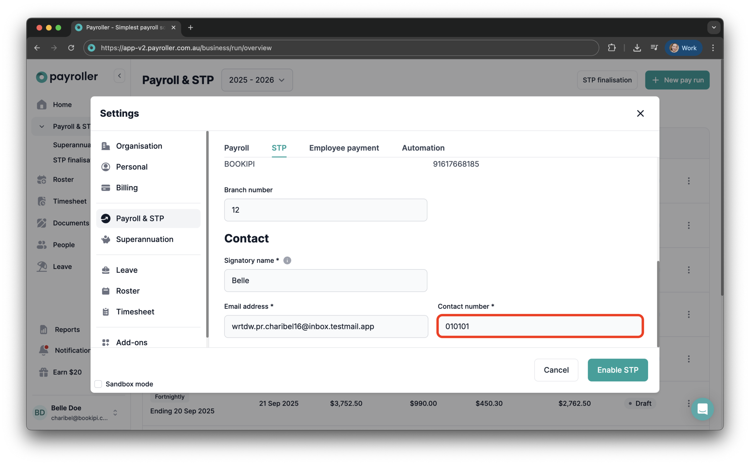Collapse the main sidebar chevron
750x465 pixels.
pos(120,76)
